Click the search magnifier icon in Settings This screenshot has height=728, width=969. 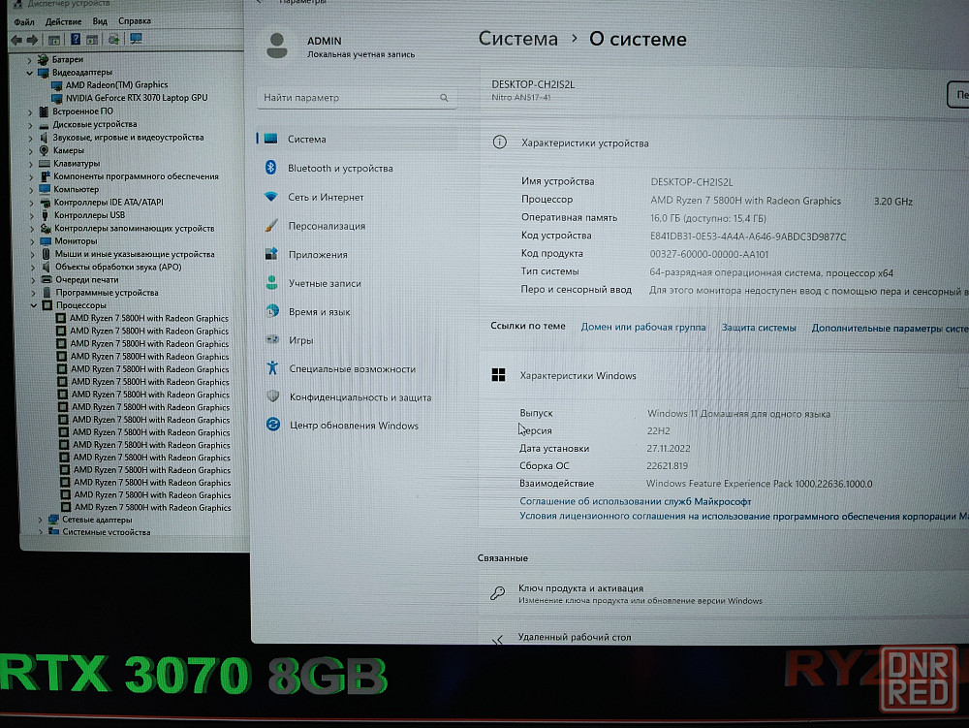pos(444,98)
